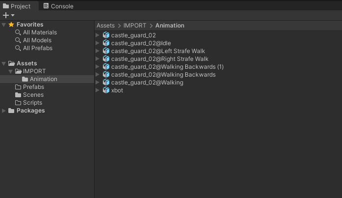Screen dimensions: 342x198
Task: Click the Scripts folder icon
Action: point(18,103)
